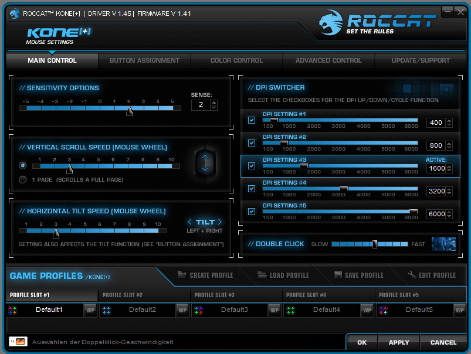
Task: Select the 1 Page scroll radio button
Action: [22, 179]
